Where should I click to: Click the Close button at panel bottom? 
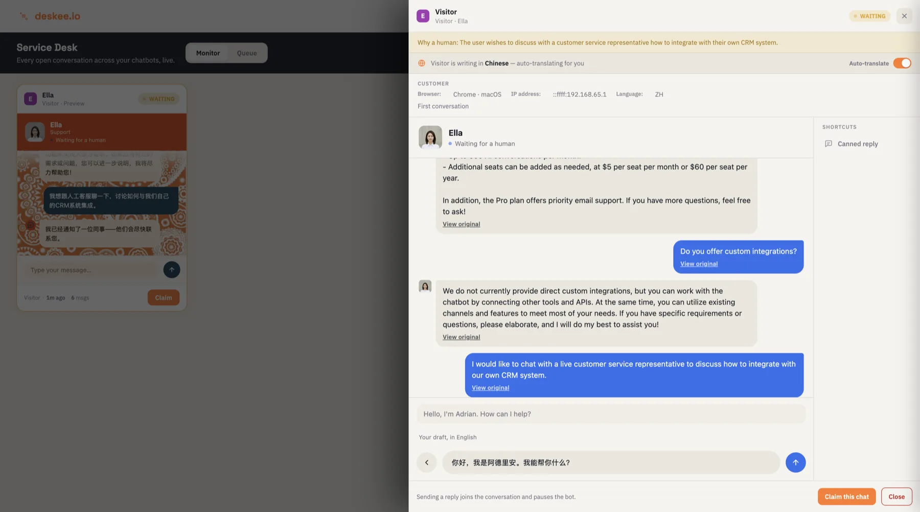point(896,497)
